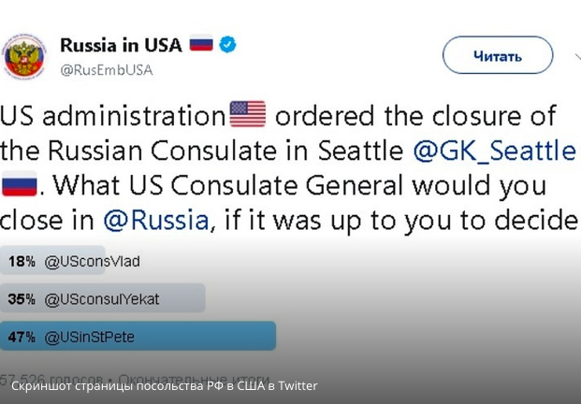Viewport: 581px width, 404px height.
Task: Click the blue verified badge icon
Action: coord(227,45)
